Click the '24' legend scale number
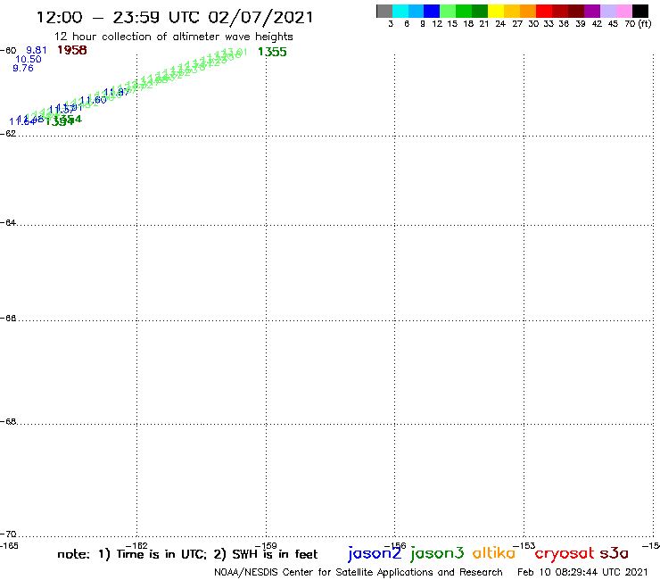 (x=500, y=24)
